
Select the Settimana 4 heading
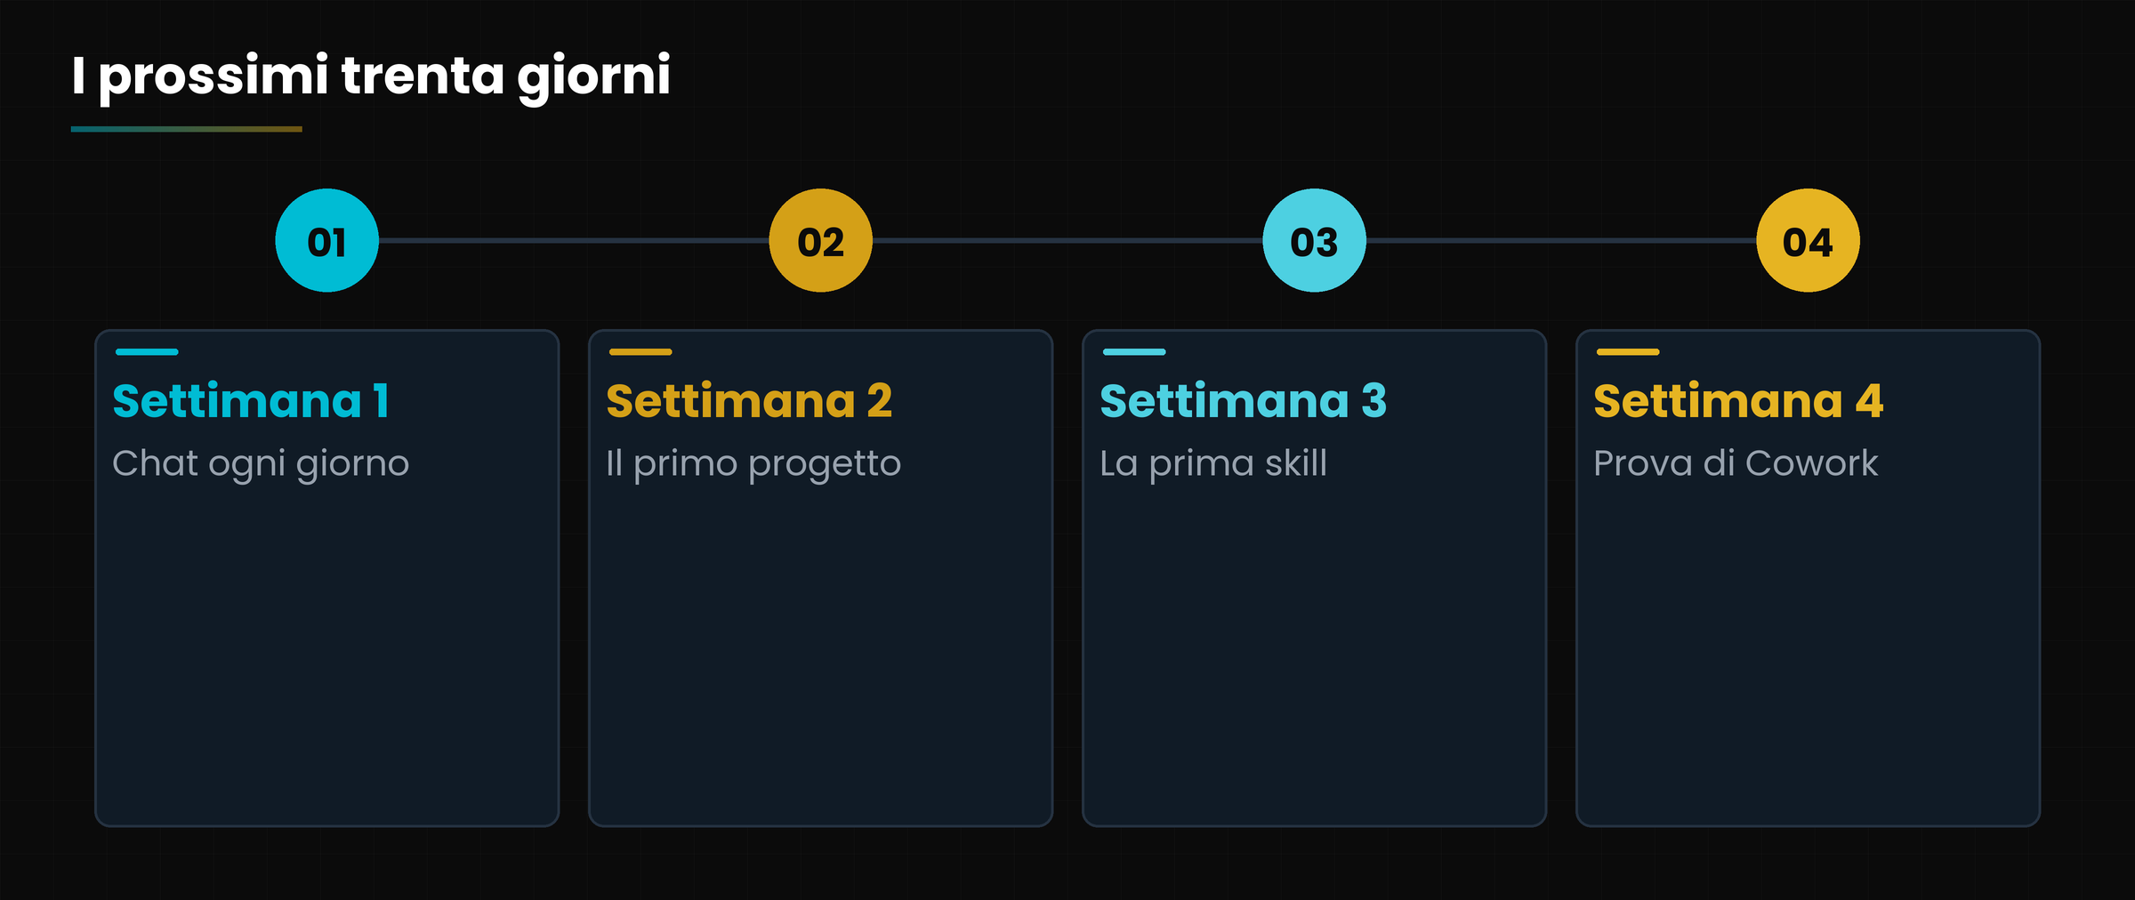[x=1738, y=401]
